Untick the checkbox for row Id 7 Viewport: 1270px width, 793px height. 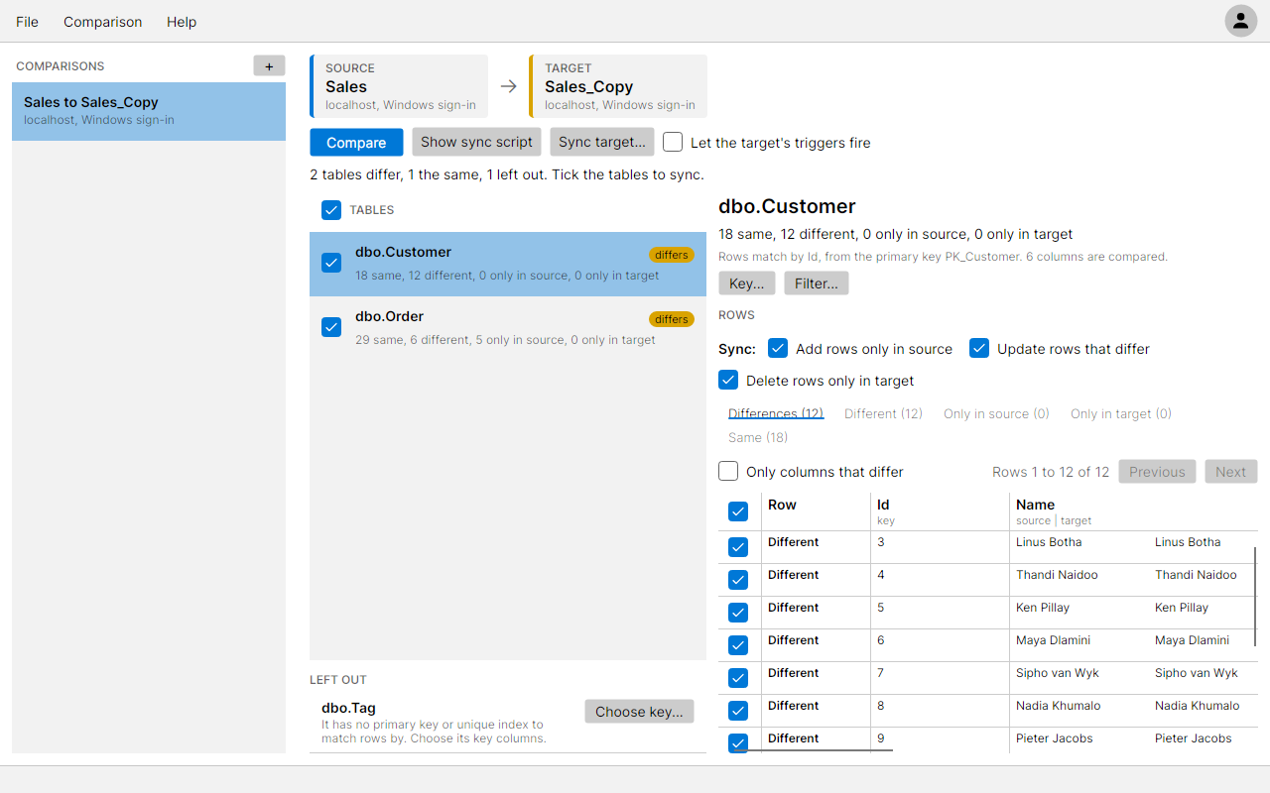coord(738,678)
